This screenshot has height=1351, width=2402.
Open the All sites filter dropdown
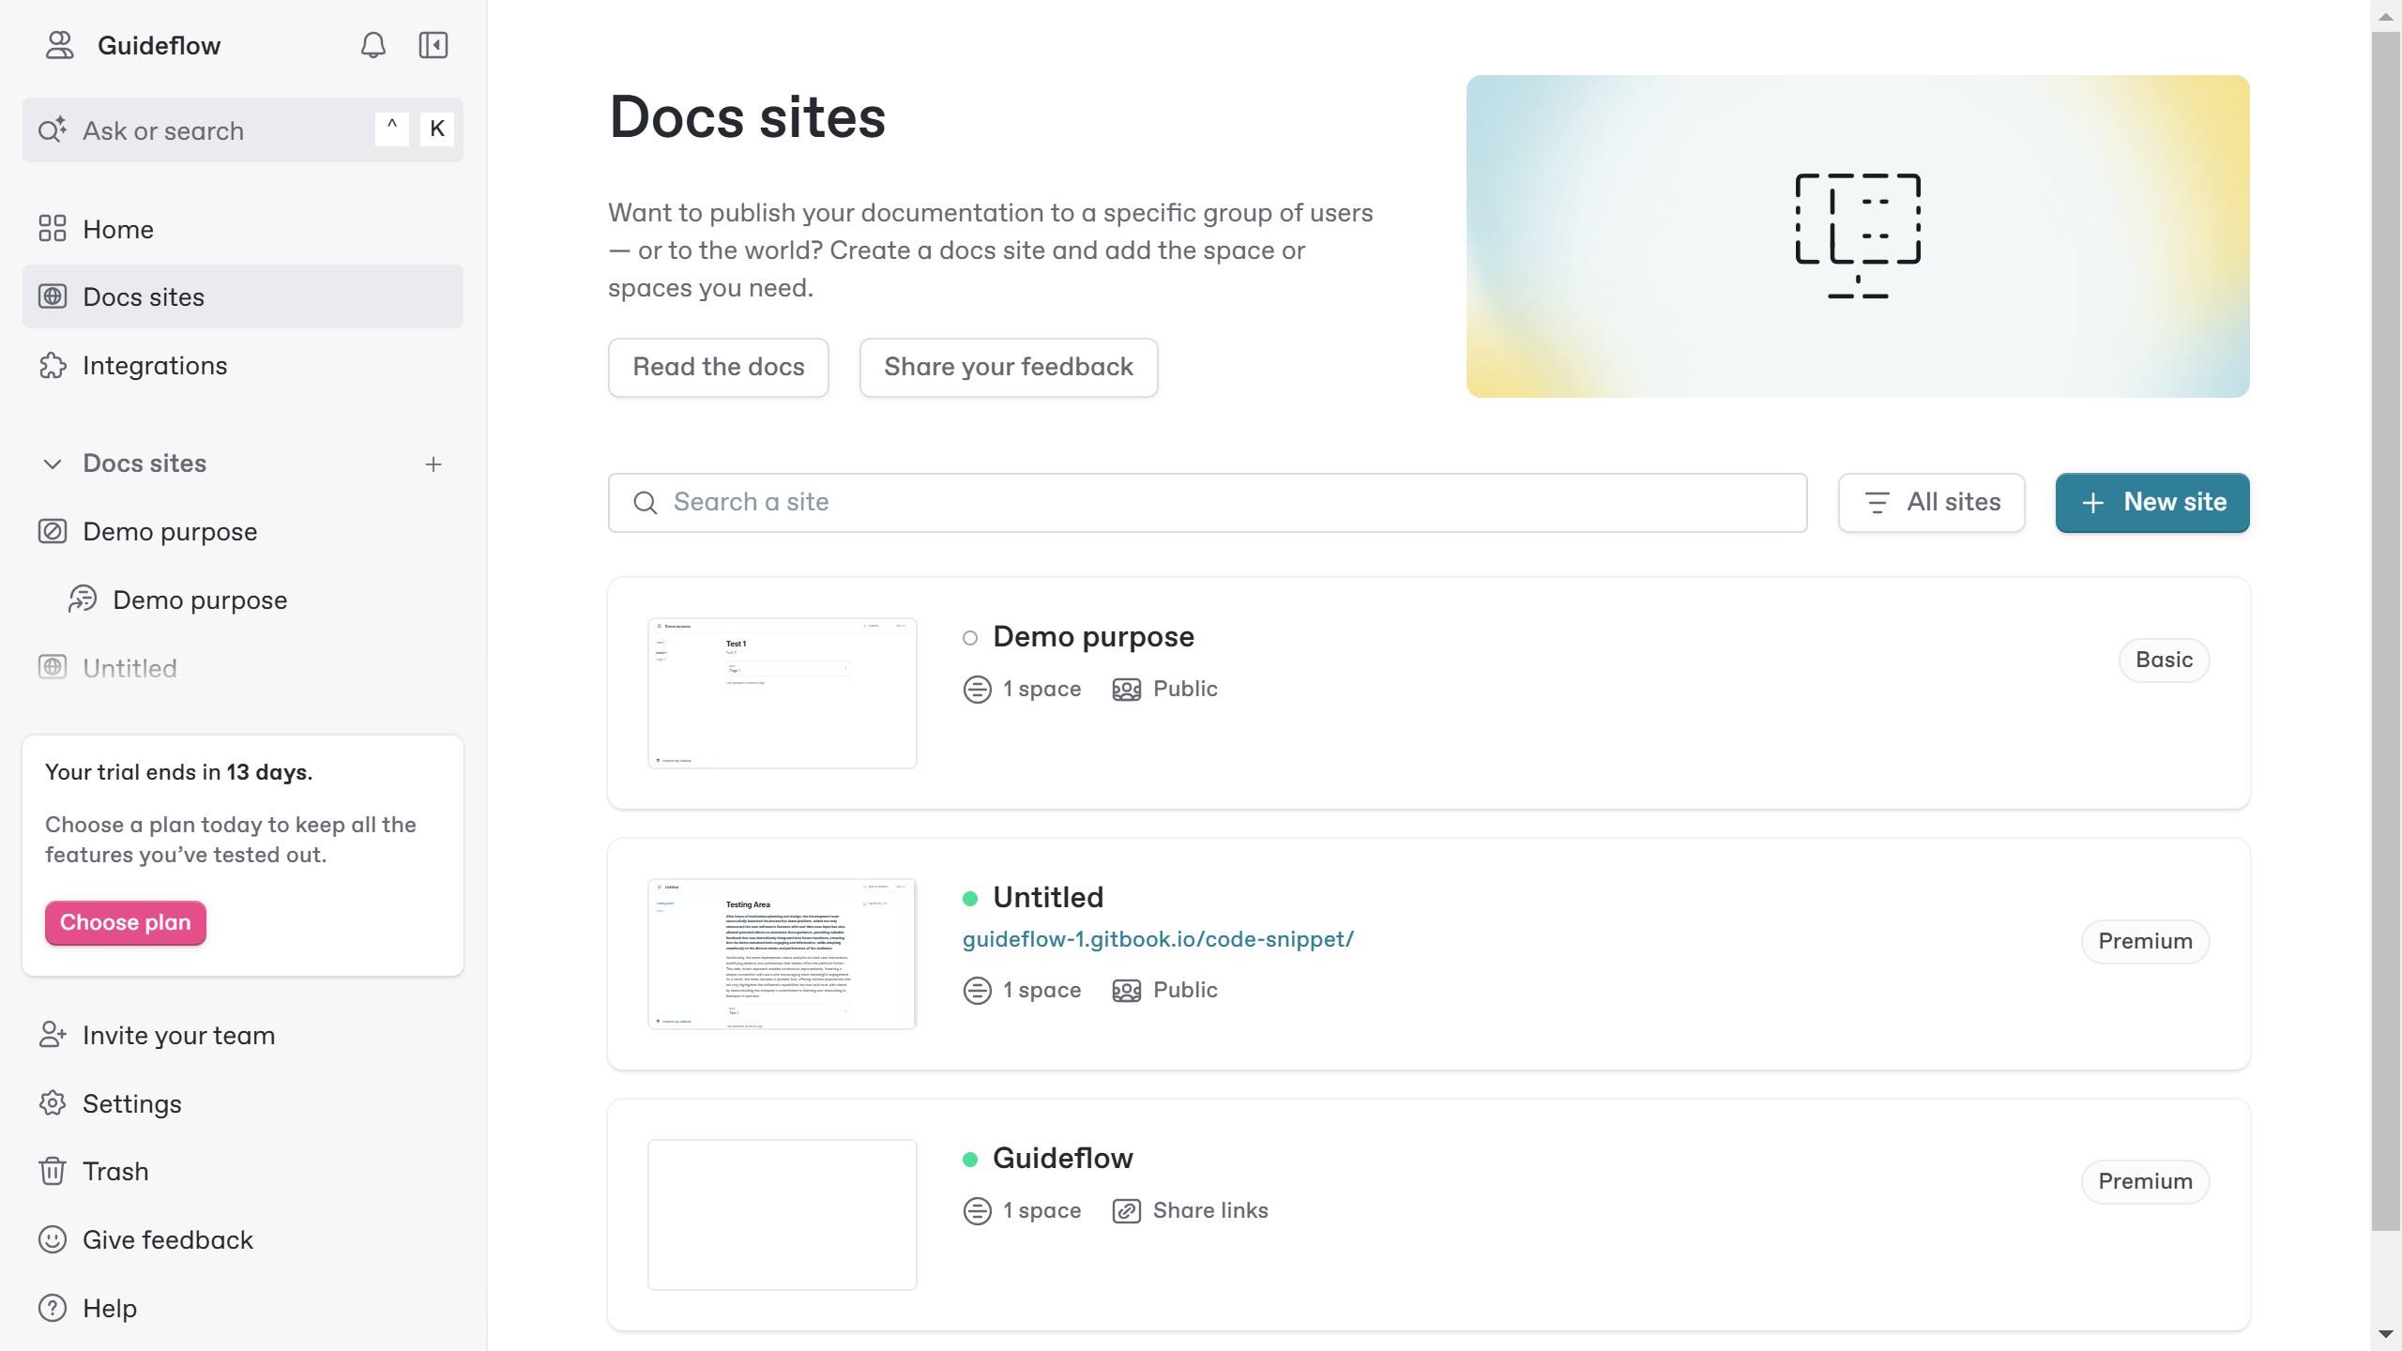pyautogui.click(x=1931, y=502)
